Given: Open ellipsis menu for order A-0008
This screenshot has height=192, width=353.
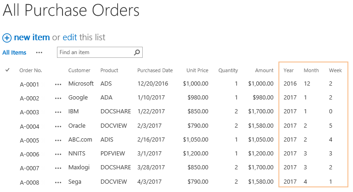Looking at the screenshot, I should (58, 183).
